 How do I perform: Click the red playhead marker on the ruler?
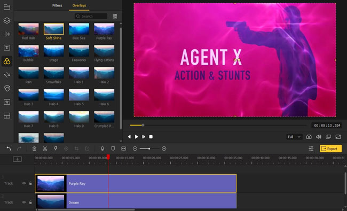pyautogui.click(x=108, y=157)
